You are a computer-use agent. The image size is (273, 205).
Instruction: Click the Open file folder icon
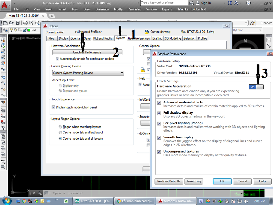11,23
